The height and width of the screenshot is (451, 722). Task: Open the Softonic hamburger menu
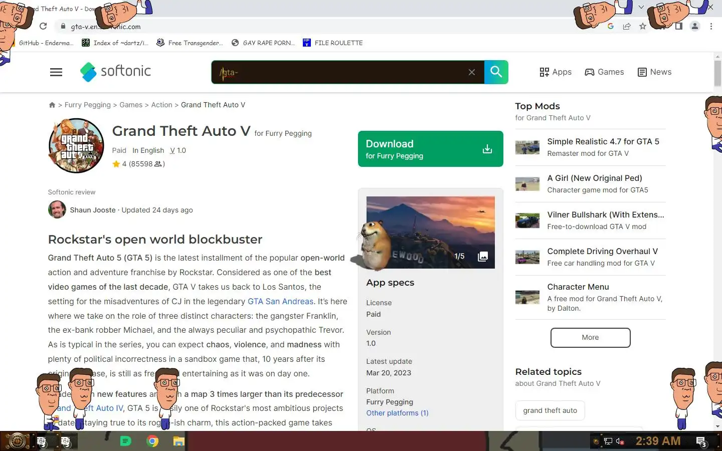[x=56, y=72]
